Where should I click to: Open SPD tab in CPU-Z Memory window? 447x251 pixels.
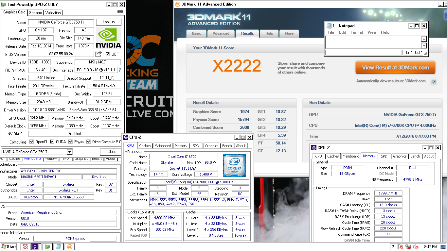384,156
